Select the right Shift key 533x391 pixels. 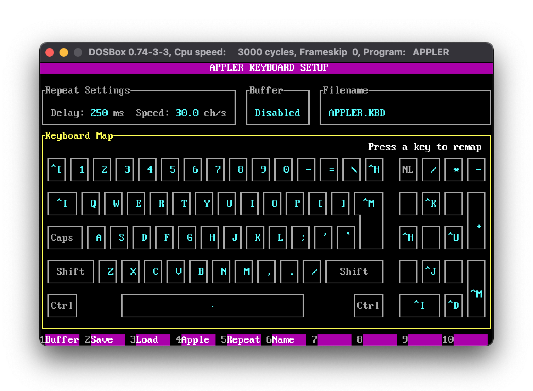(x=354, y=272)
